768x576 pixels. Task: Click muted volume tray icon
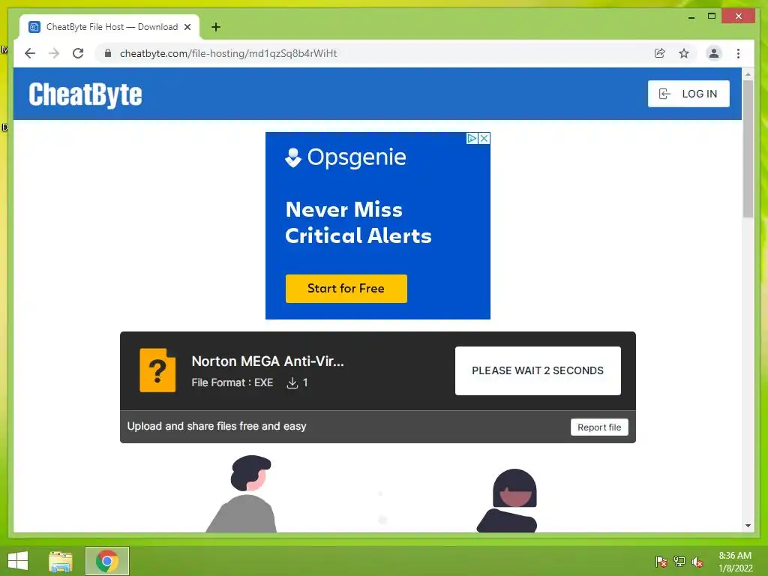(x=697, y=561)
